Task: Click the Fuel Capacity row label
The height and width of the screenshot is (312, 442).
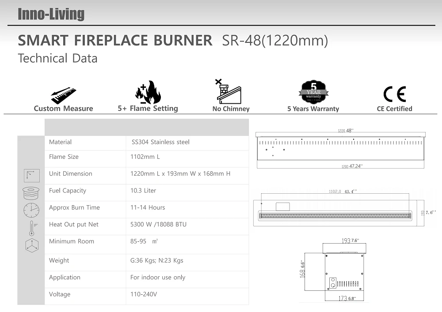Action: 68,191
